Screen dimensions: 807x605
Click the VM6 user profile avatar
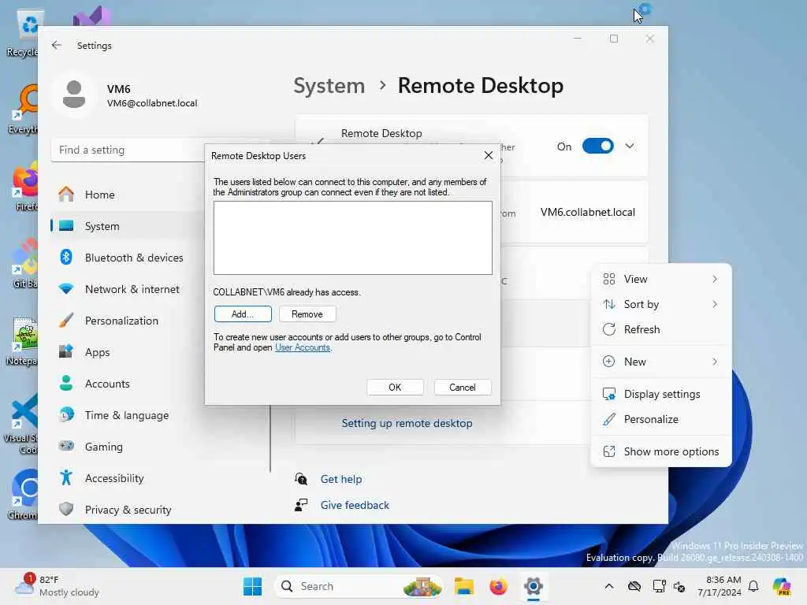(x=74, y=95)
